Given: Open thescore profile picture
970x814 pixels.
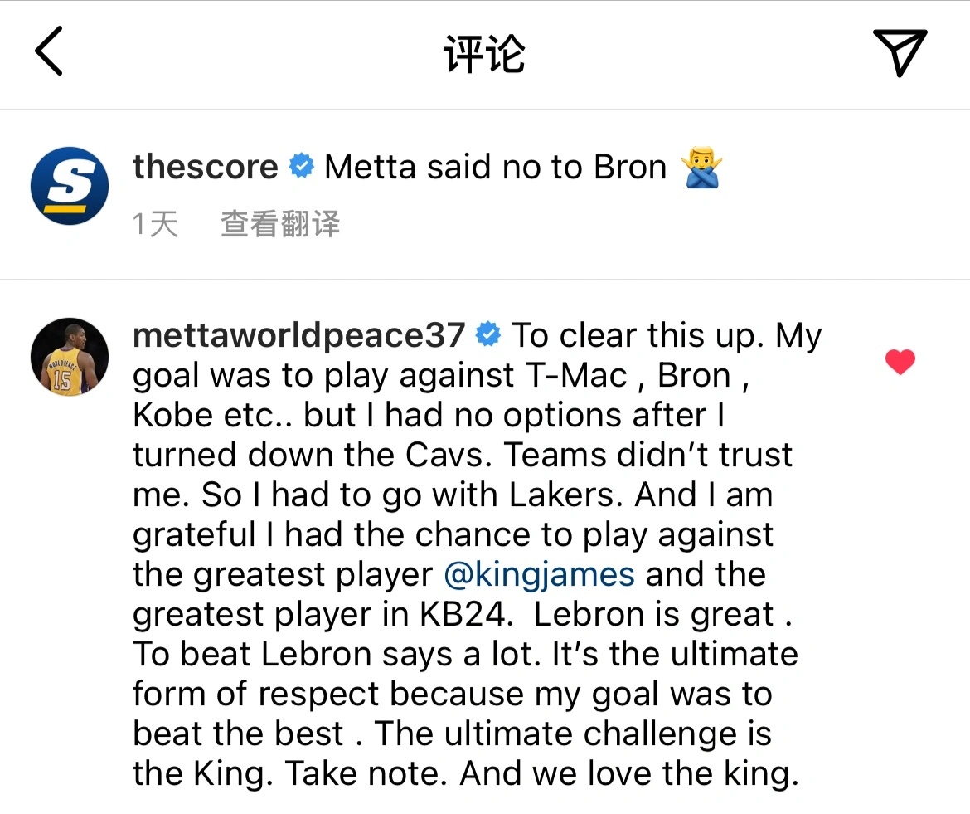Looking at the screenshot, I should (70, 186).
